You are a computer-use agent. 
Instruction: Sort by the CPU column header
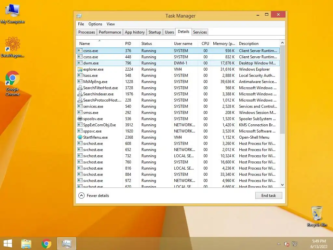[204, 44]
